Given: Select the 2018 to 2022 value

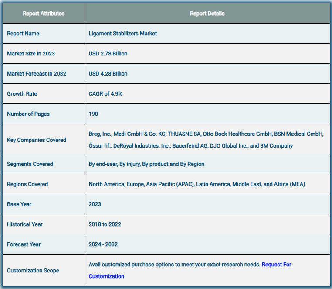Looking at the screenshot, I should click(x=105, y=224).
